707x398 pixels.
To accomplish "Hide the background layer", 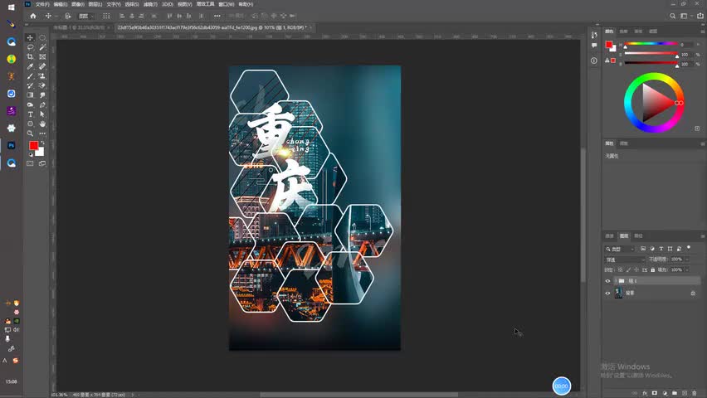I will point(607,293).
